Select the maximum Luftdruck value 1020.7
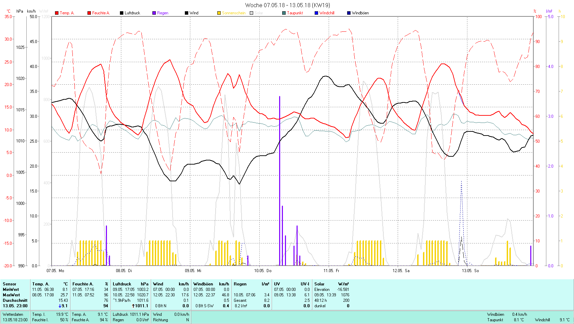The image size is (574, 324). pyautogui.click(x=143, y=295)
